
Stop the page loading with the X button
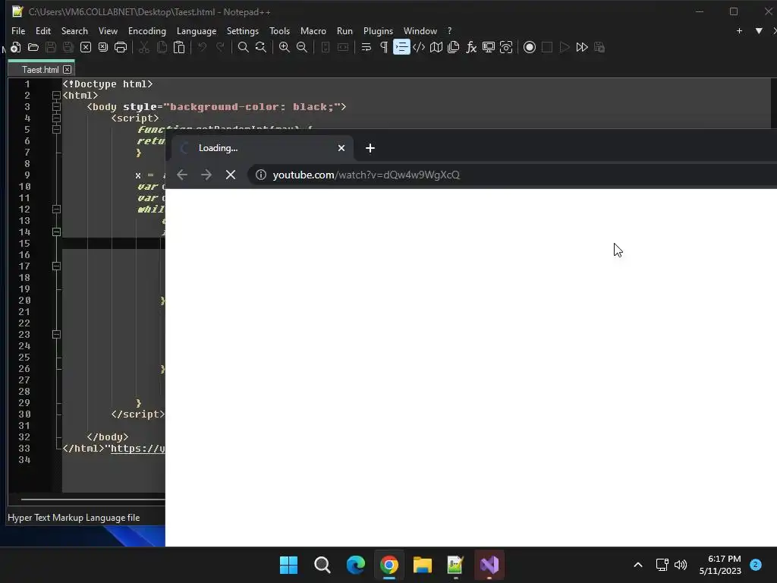(231, 175)
